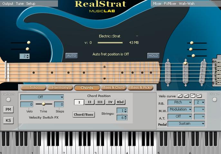The width and height of the screenshot is (221, 154).
Task: Click the Steps value field
Action: (59, 104)
